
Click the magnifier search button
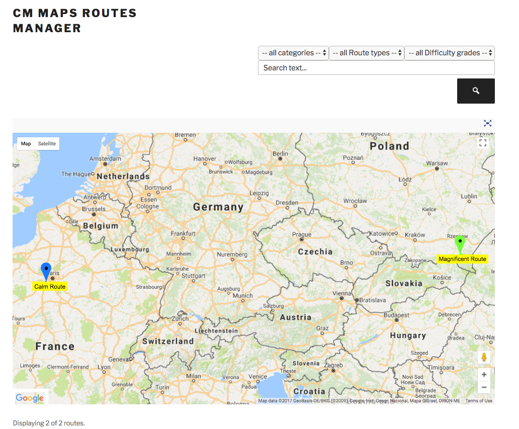(476, 91)
